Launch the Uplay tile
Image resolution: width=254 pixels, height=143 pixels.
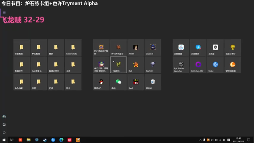point(215,65)
